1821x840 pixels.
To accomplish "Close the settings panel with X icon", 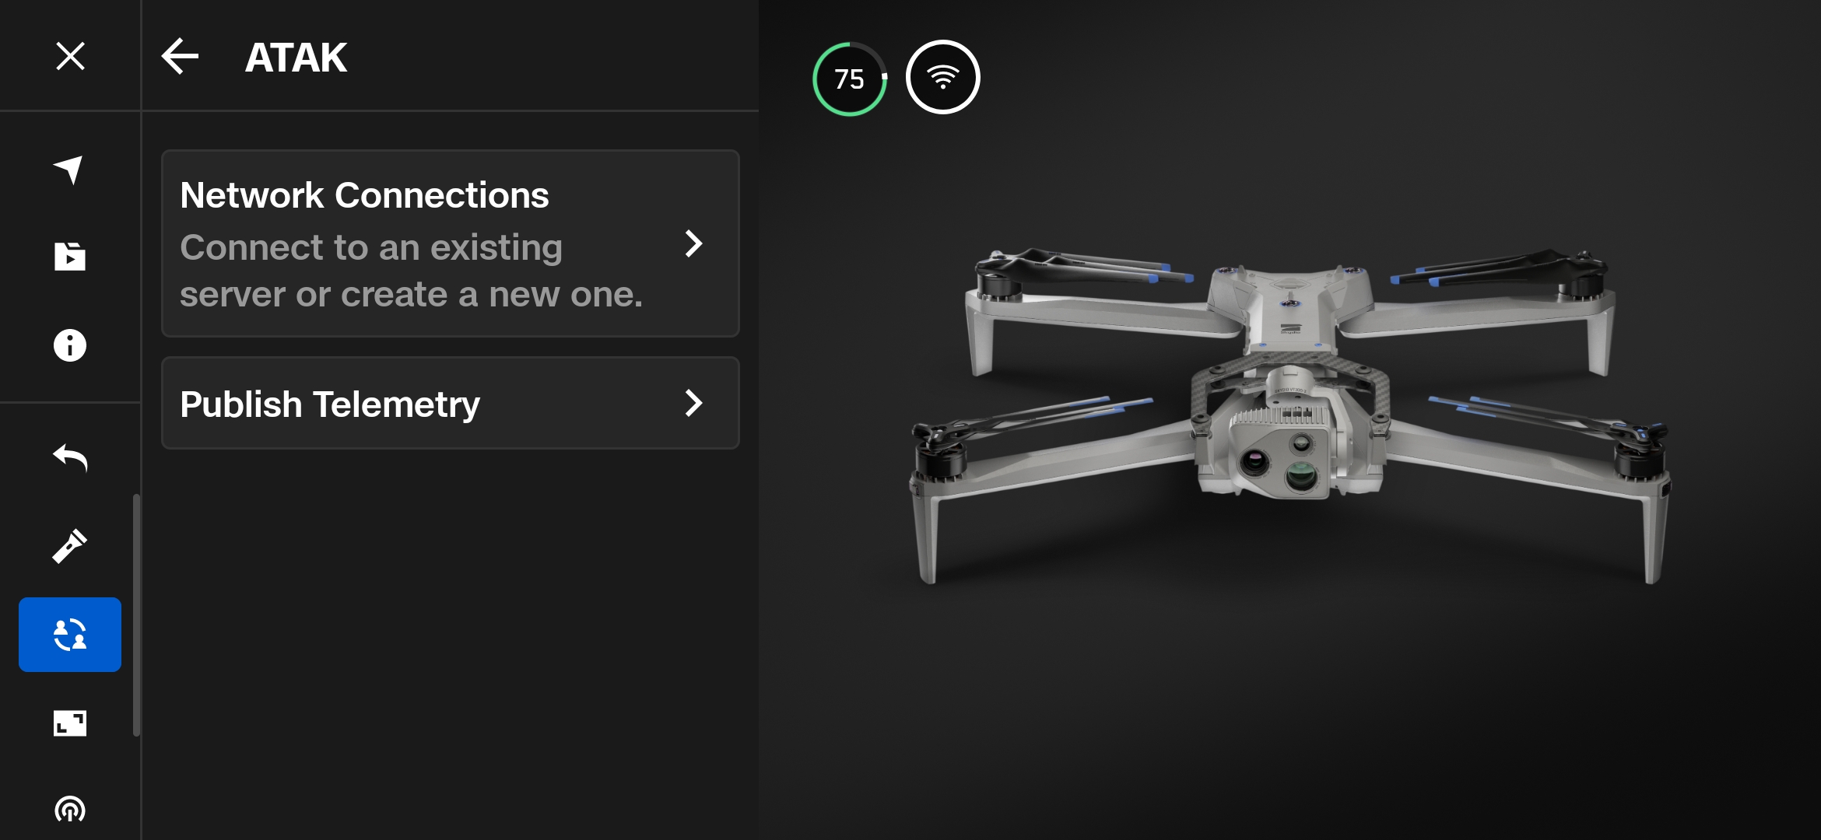I will 70,56.
